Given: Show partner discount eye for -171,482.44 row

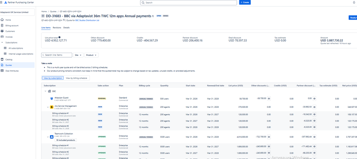Looking at the screenshot, I should point(314,147).
